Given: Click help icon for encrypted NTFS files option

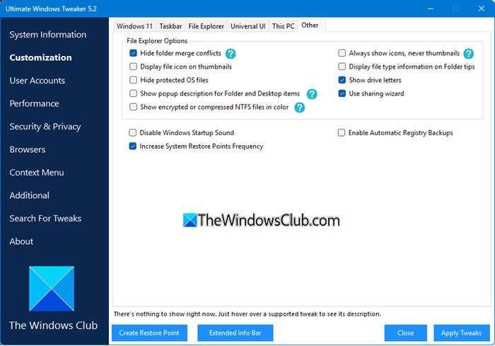Looking at the screenshot, I should (x=299, y=108).
